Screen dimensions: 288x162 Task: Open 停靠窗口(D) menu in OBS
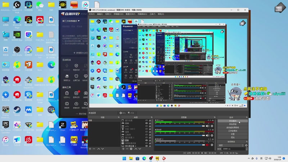[118, 14]
